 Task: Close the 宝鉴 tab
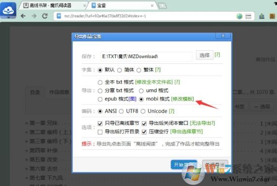[152, 6]
